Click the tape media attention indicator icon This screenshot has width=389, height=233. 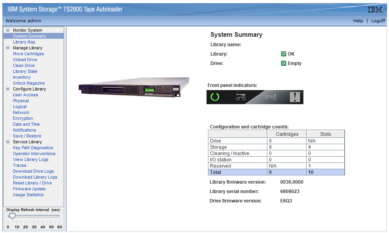pyautogui.click(x=270, y=97)
